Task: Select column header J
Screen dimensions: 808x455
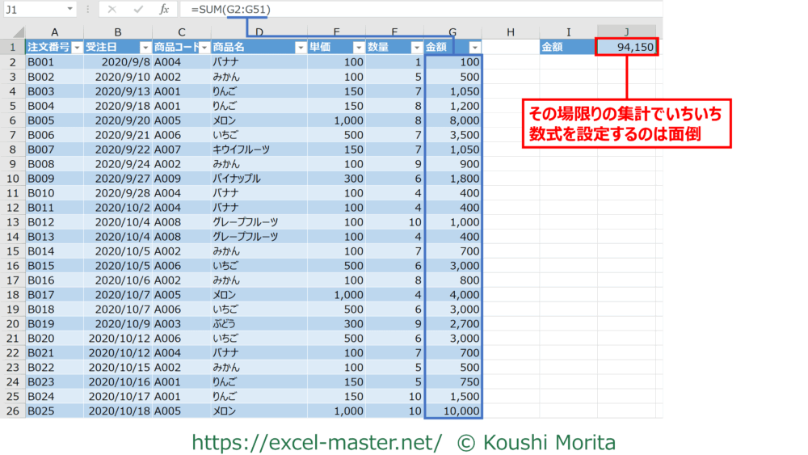Action: [626, 32]
